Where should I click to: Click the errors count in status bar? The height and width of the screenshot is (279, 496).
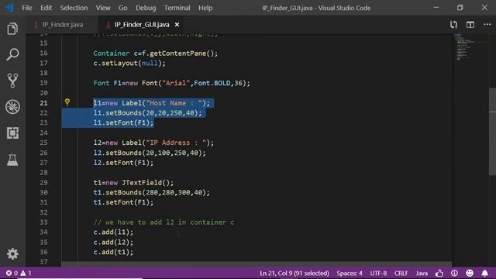pyautogui.click(x=12, y=273)
